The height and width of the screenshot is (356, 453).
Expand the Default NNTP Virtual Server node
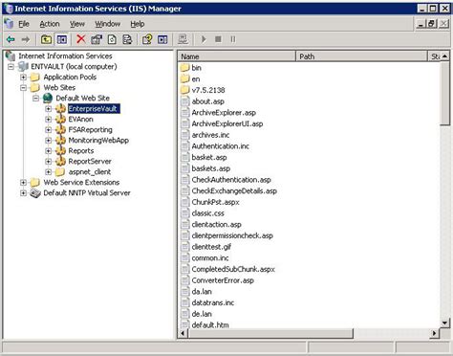point(23,193)
